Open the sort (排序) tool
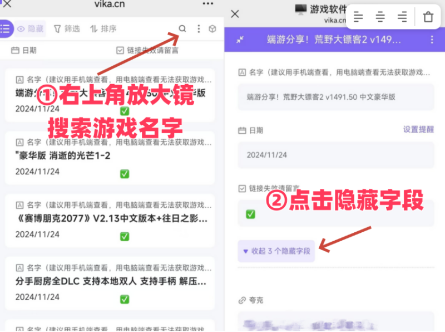This screenshot has width=445, height=332. coord(102,28)
